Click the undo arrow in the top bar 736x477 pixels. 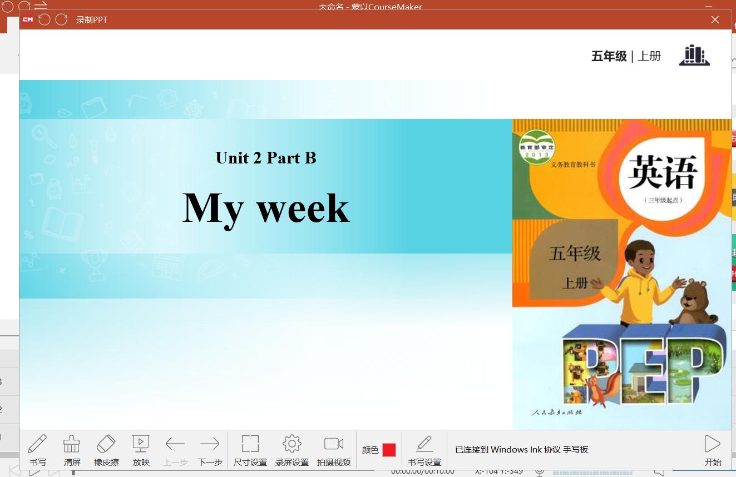(x=45, y=19)
